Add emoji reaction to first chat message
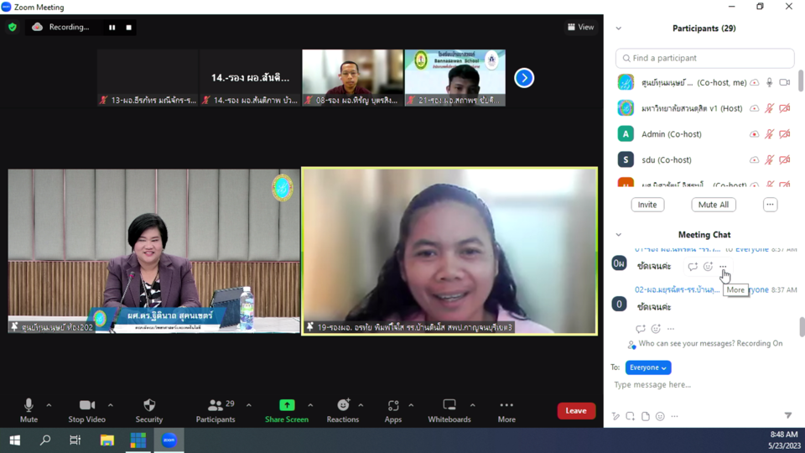The image size is (805, 453). pyautogui.click(x=708, y=267)
